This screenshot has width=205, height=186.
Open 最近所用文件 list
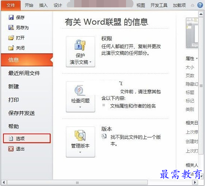pos(24,73)
